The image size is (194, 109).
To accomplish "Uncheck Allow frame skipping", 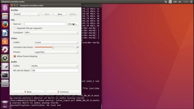I will point(15,56).
